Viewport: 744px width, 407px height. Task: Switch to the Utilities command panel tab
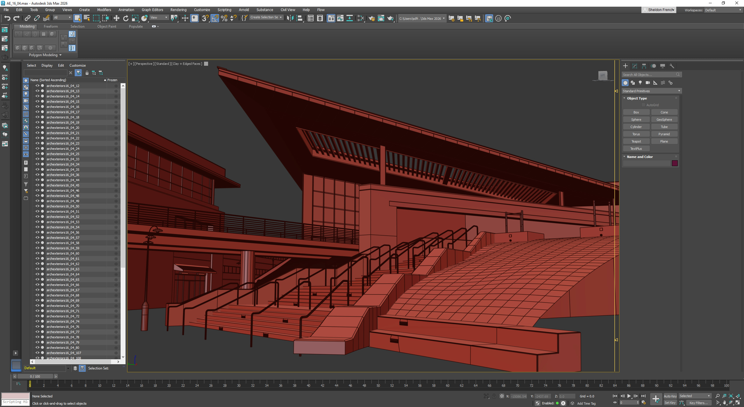(672, 66)
